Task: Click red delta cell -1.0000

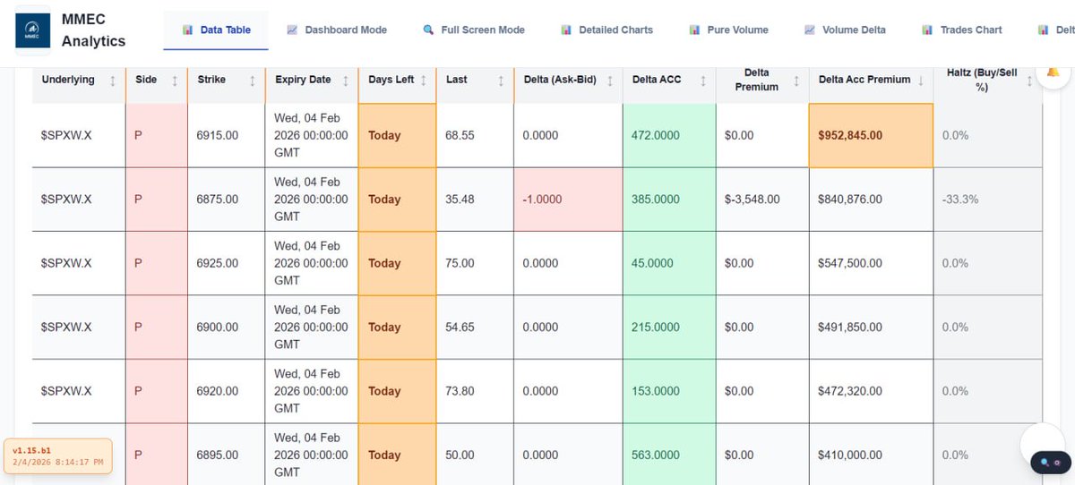Action: coord(568,200)
